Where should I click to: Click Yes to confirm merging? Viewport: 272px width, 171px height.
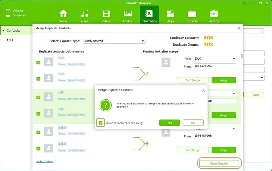pos(169,123)
